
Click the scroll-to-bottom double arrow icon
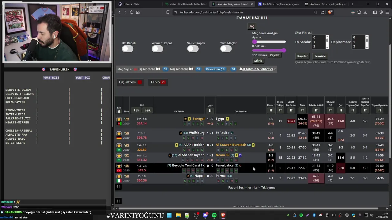tap(118, 201)
